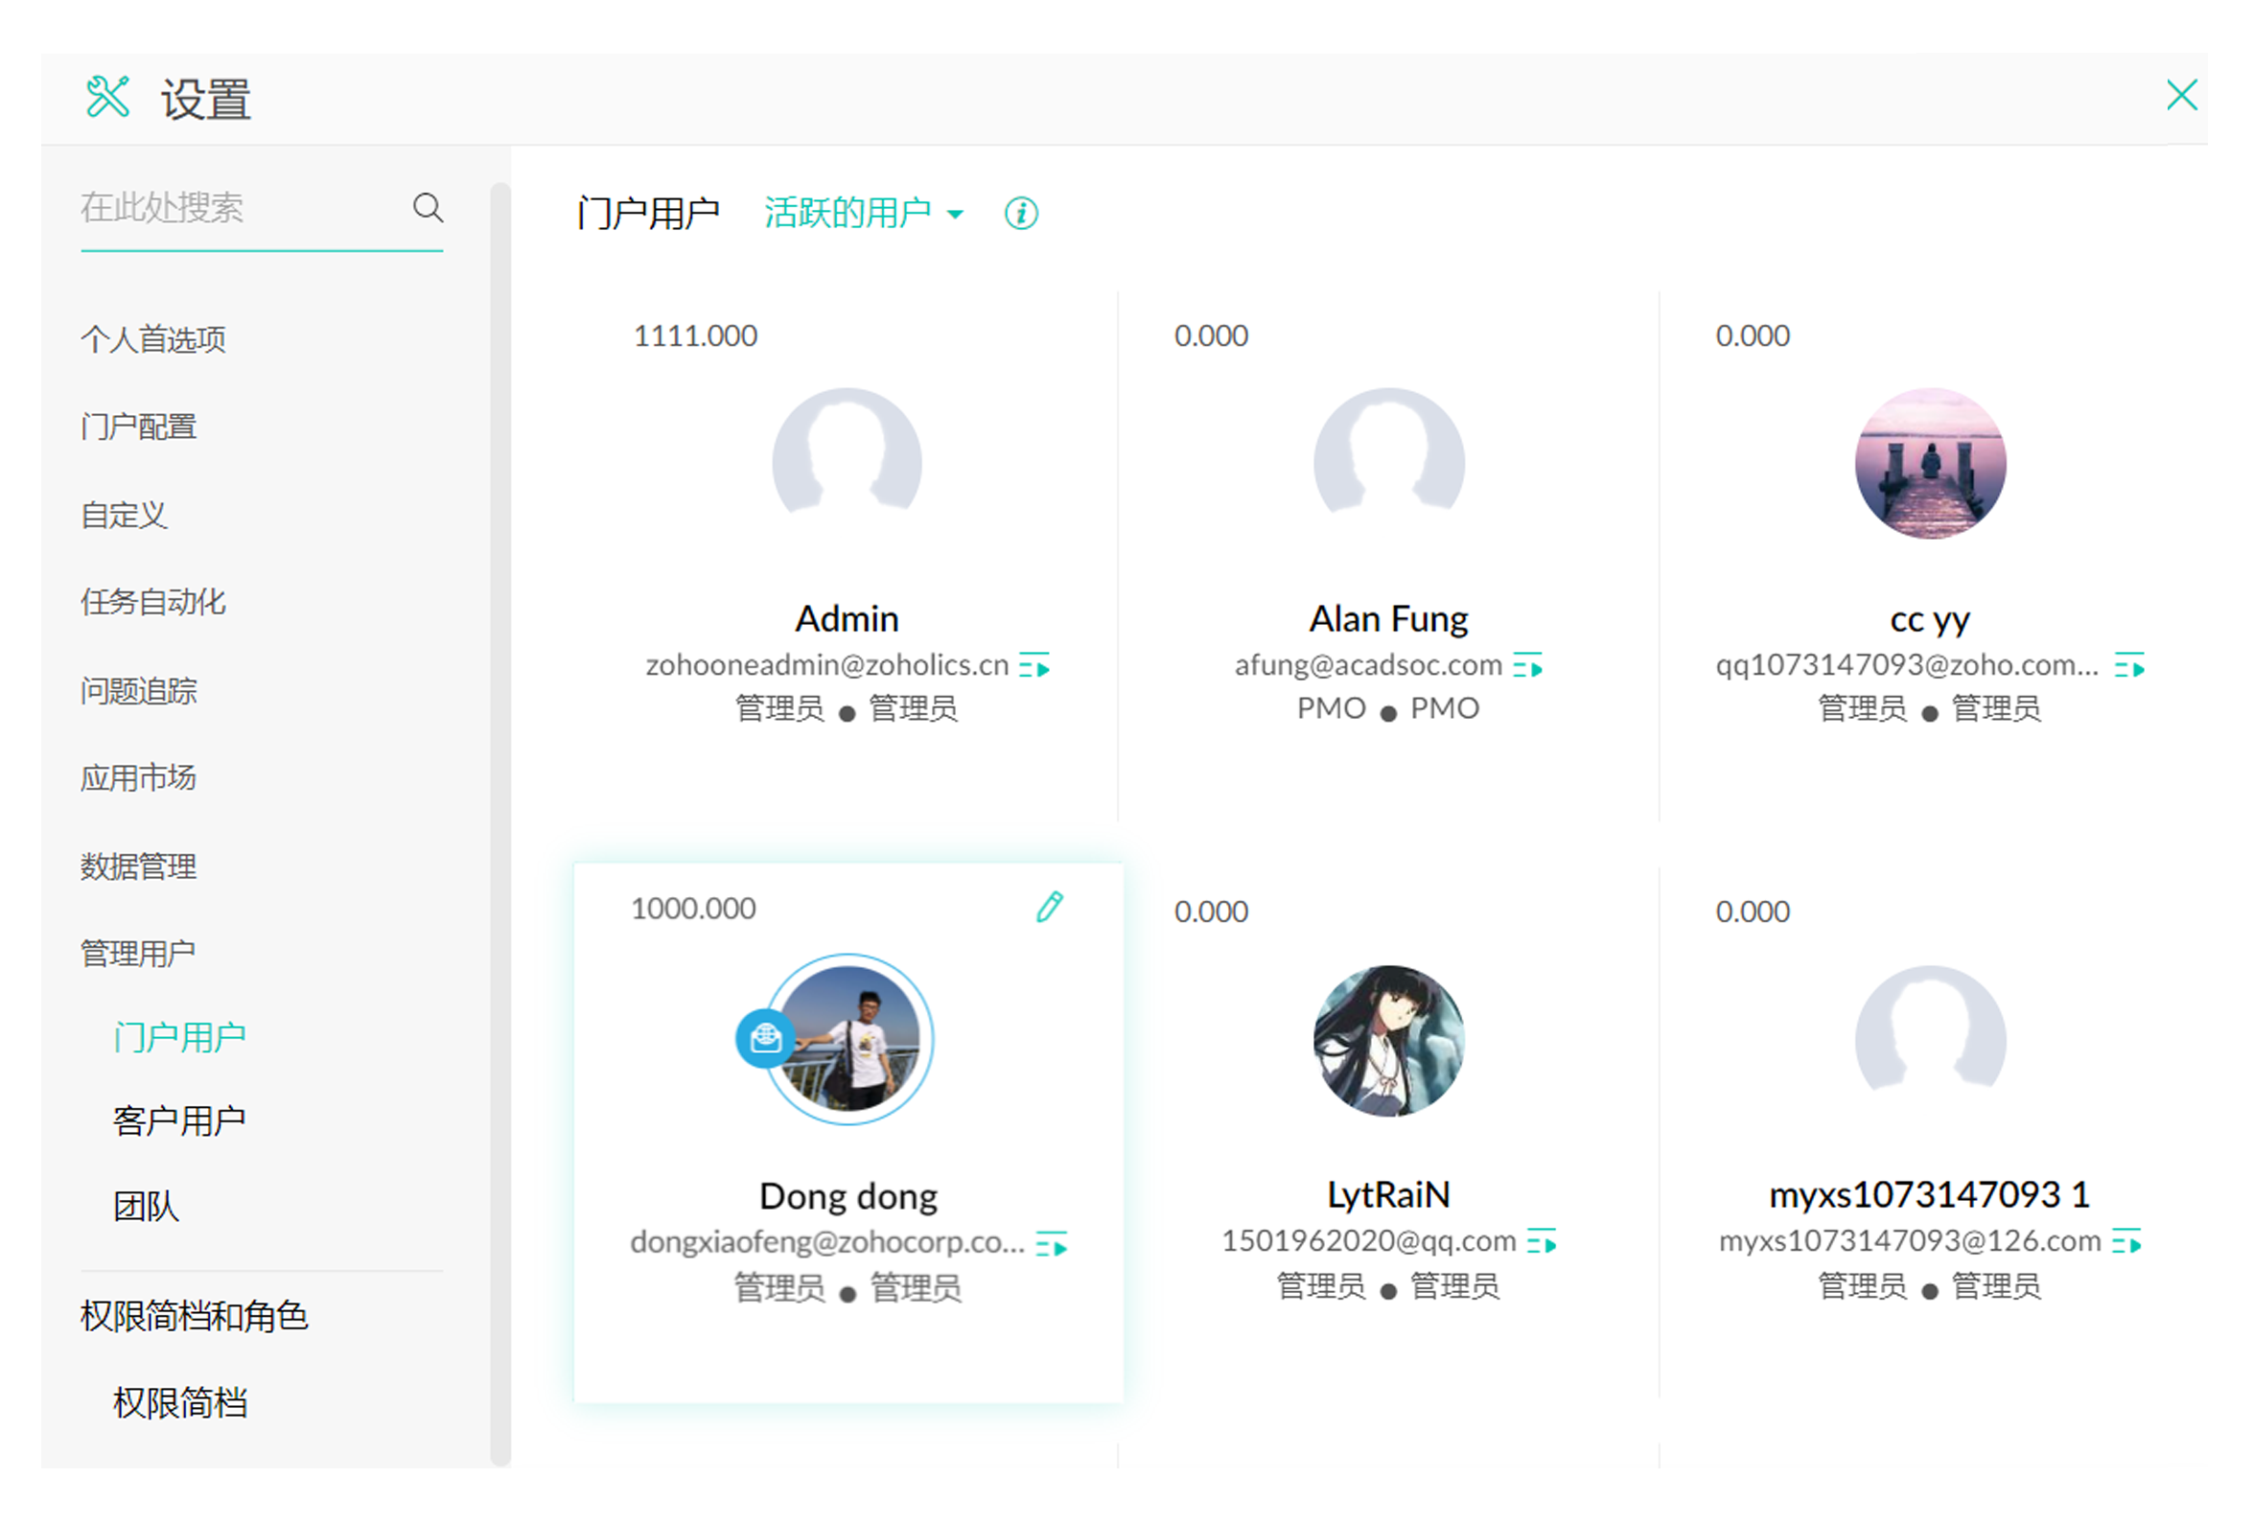Click the sidebar vertical scrollbar
The width and height of the screenshot is (2253, 1523).
500,824
